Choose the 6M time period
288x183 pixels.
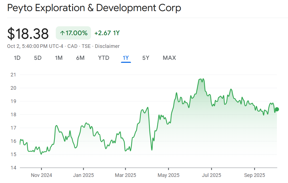(x=80, y=58)
